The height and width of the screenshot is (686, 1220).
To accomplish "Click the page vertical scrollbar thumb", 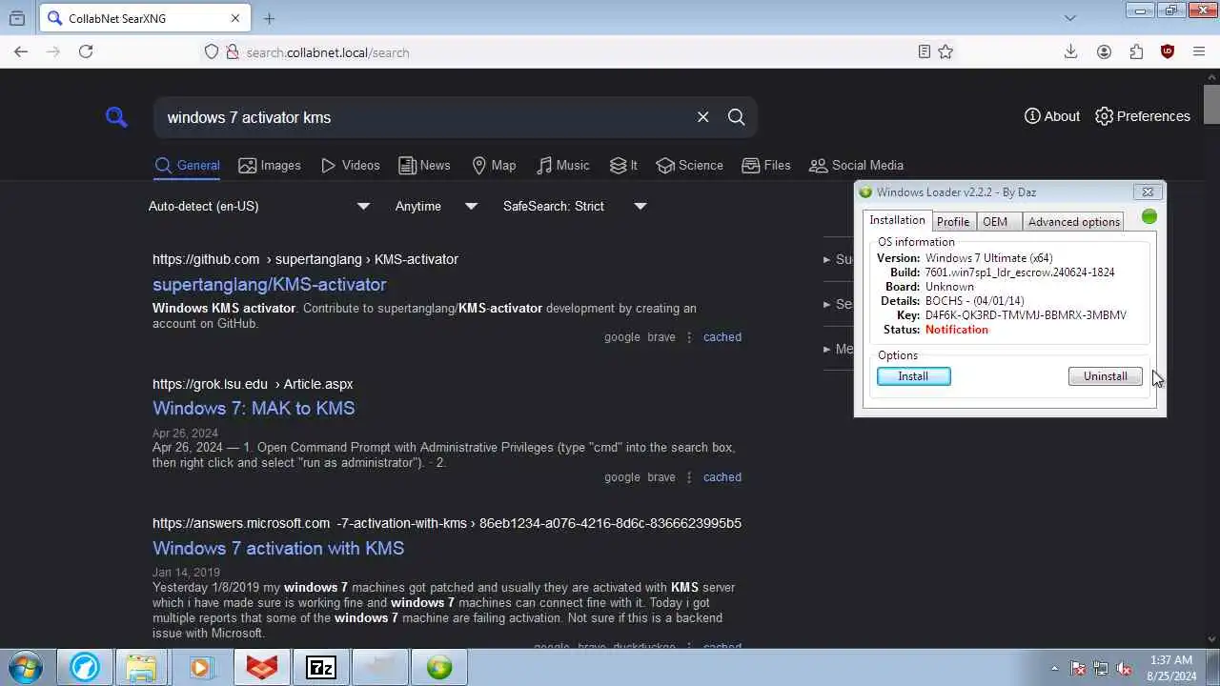I will coord(1211,103).
